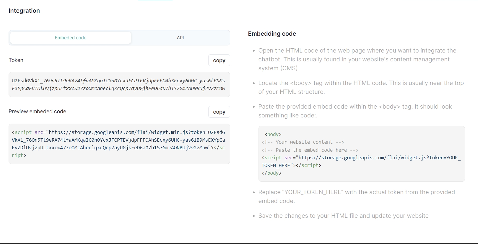
Task: Copy the Token value
Action: point(219,60)
